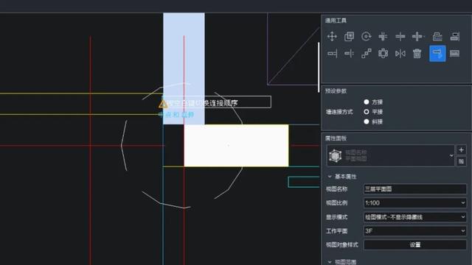The height and width of the screenshot is (265, 472).
Task: Select the group/block tool with four squares
Action: pos(383,54)
